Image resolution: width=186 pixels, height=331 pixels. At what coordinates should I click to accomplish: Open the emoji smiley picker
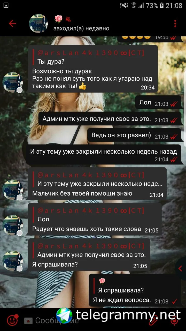(x=12, y=320)
